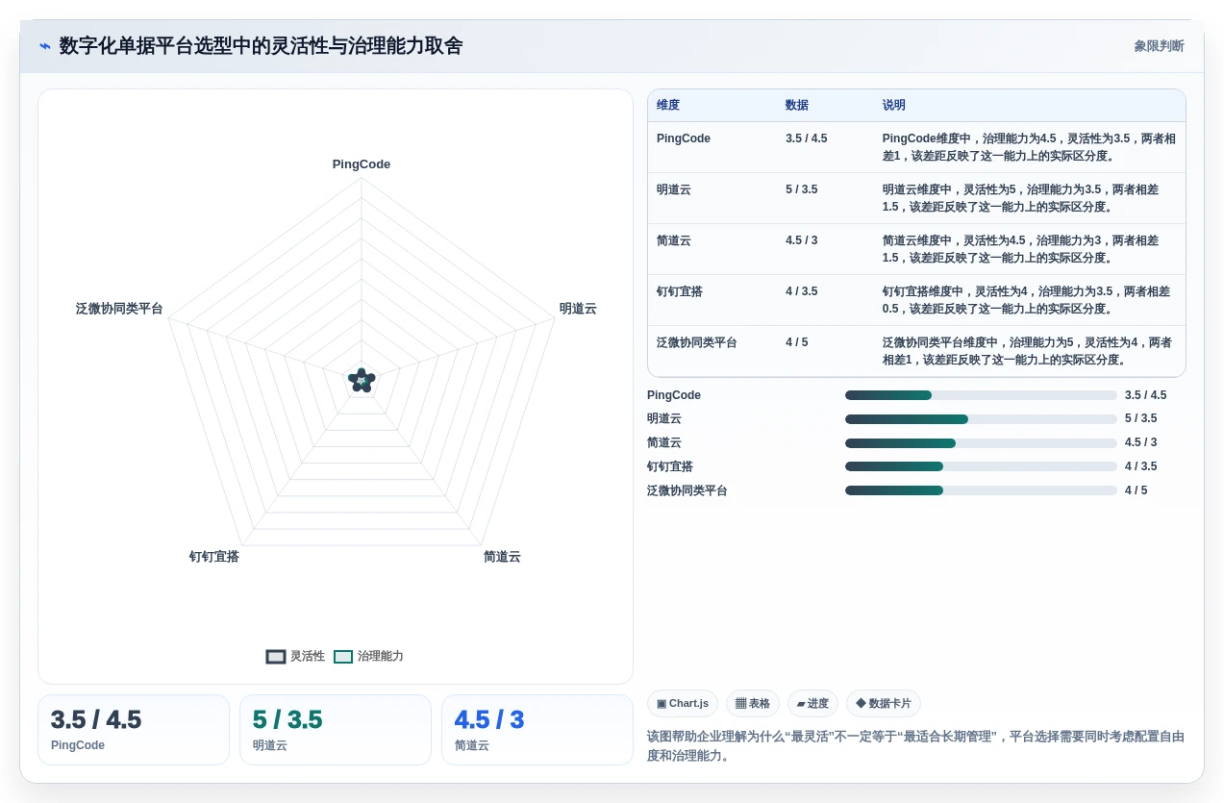Click the 4 / 3.5 table data cell
Image resolution: width=1224 pixels, height=803 pixels.
(x=825, y=300)
